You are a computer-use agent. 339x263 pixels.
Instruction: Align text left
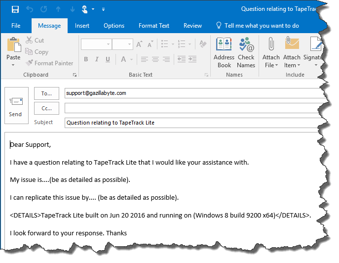coord(145,59)
